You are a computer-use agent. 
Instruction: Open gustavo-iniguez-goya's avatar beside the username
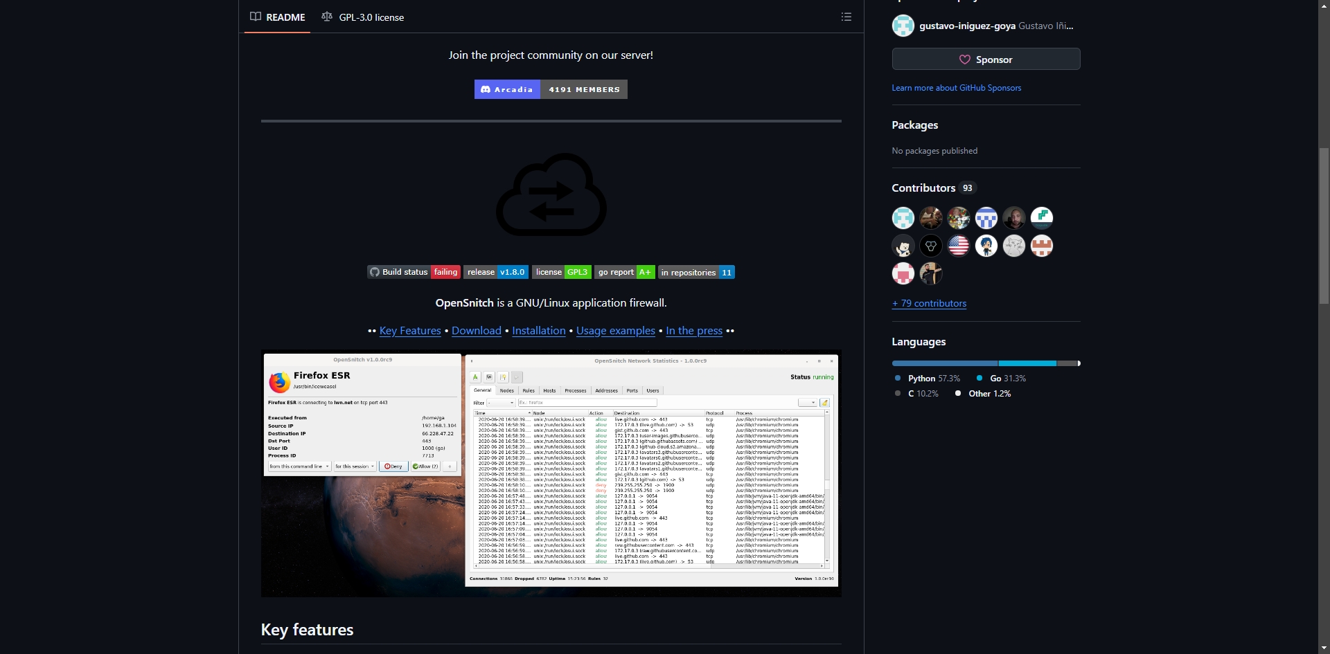point(903,26)
